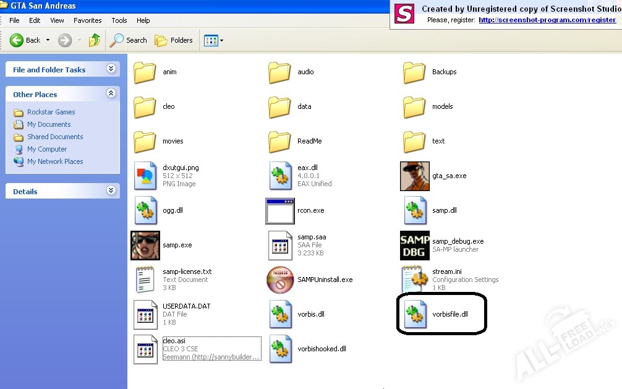The height and width of the screenshot is (389, 622).
Task: Click the Rockstar Games link
Action: (51, 112)
